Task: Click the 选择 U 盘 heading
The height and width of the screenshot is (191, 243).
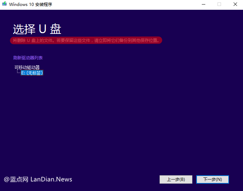Action: pyautogui.click(x=37, y=29)
